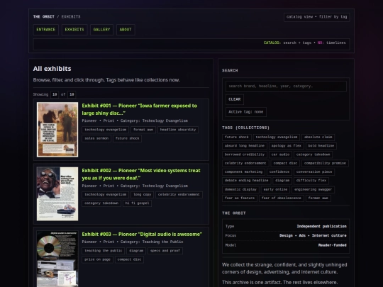Open Exhibit #002 Most video systems link

pyautogui.click(x=141, y=174)
